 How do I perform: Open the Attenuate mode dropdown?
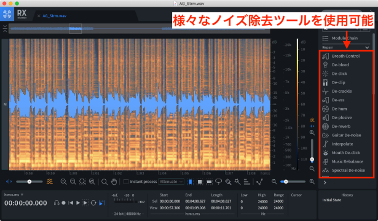pyautogui.click(x=171, y=182)
